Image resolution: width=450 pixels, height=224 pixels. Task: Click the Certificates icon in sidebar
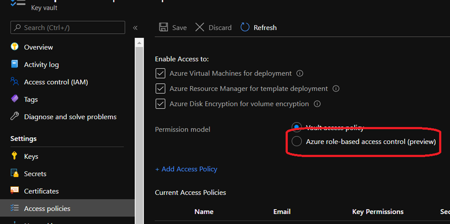pos(15,191)
